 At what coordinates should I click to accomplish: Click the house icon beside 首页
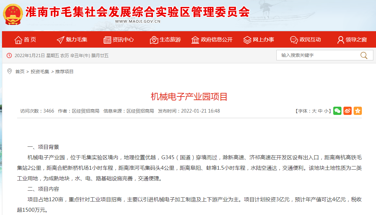[x=18, y=40]
